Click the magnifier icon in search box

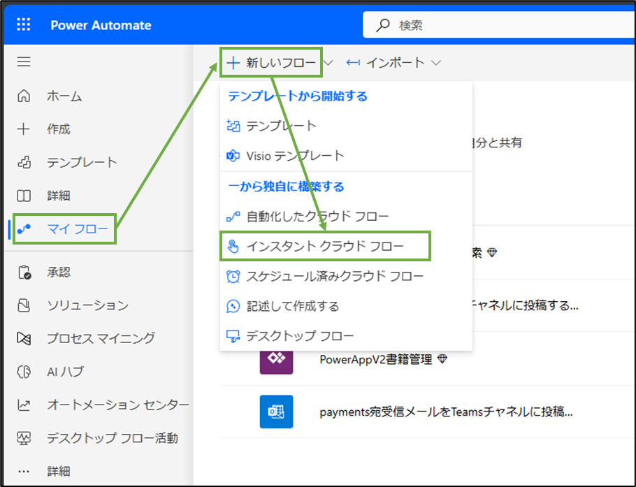(x=382, y=25)
